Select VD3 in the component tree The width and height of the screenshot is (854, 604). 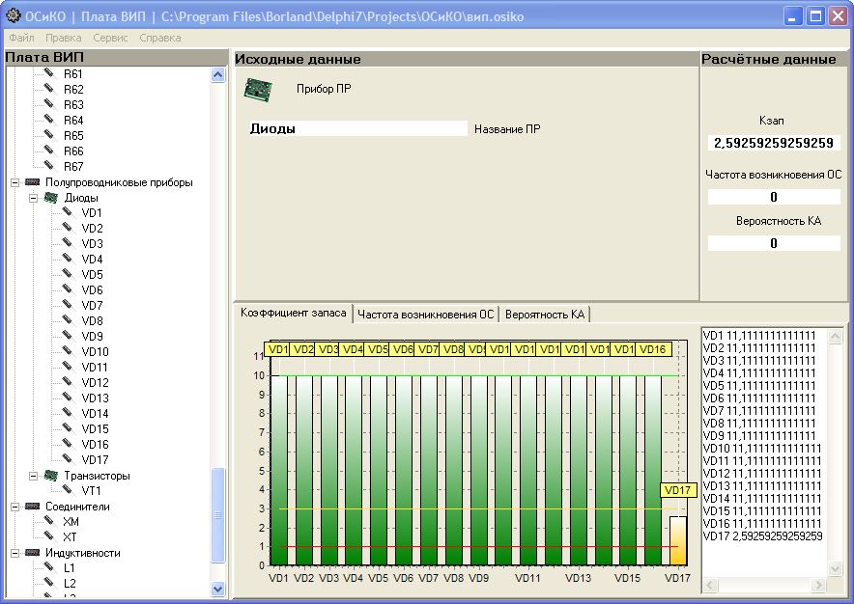92,244
